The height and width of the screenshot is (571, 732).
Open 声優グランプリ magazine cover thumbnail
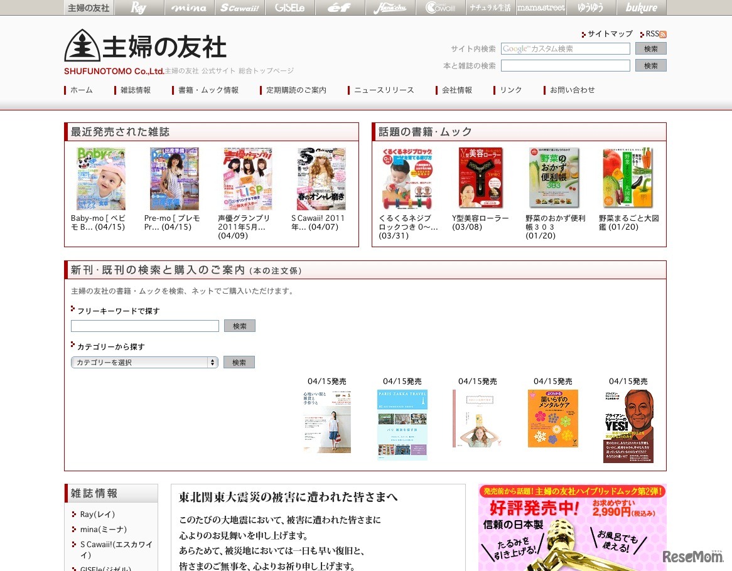[248, 179]
